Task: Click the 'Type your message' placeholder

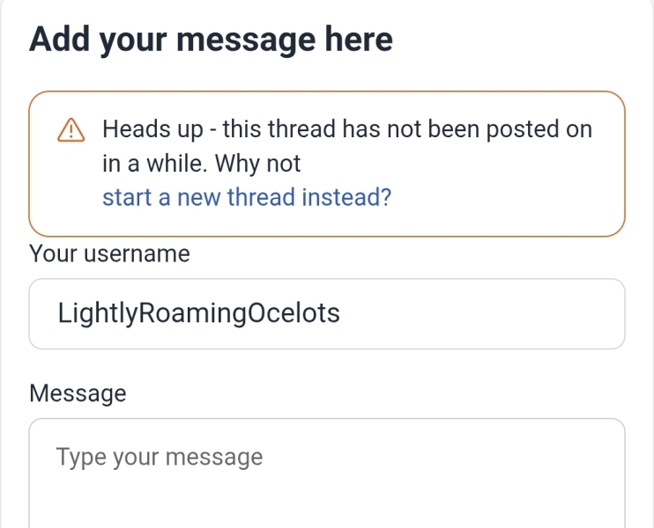Action: [x=160, y=458]
